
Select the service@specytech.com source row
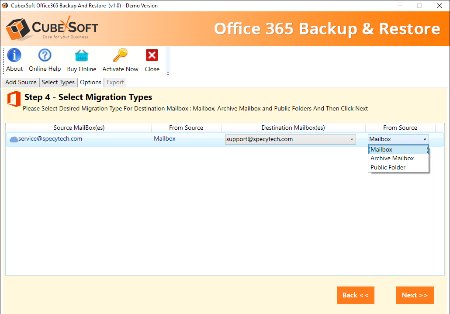point(225,139)
